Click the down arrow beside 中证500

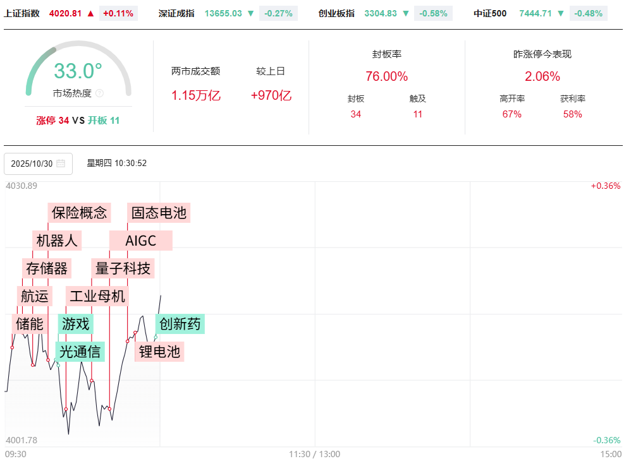click(560, 13)
